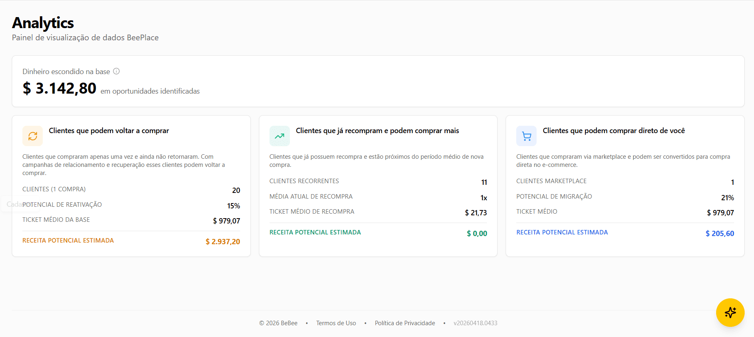Click the blue RECEITA POTENCIAL ESTIMADA label
The height and width of the screenshot is (337, 754).
click(562, 232)
